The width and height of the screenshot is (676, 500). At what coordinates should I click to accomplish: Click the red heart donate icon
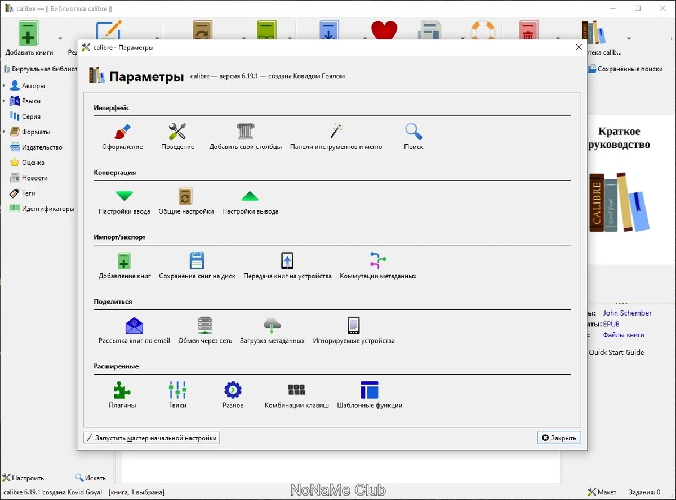(384, 30)
